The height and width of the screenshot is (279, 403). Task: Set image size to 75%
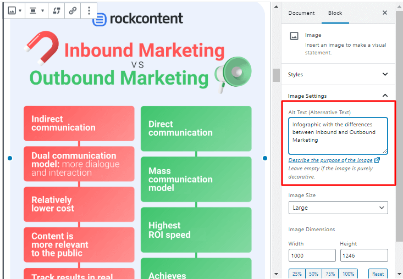tap(331, 274)
